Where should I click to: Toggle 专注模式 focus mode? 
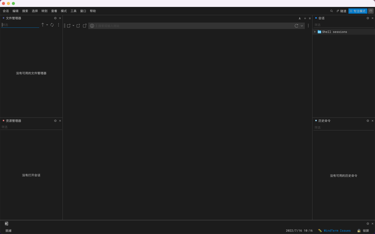coord(358,11)
